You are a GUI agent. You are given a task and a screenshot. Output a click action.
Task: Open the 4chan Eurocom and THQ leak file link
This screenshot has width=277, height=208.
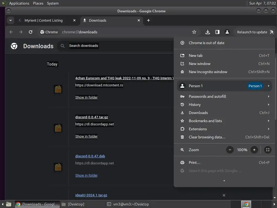pos(124,78)
